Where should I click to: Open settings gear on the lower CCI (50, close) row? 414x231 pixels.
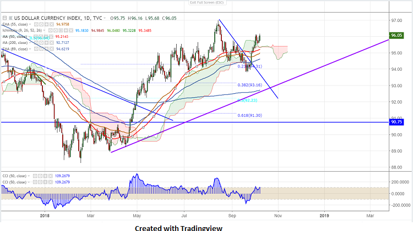(40, 182)
